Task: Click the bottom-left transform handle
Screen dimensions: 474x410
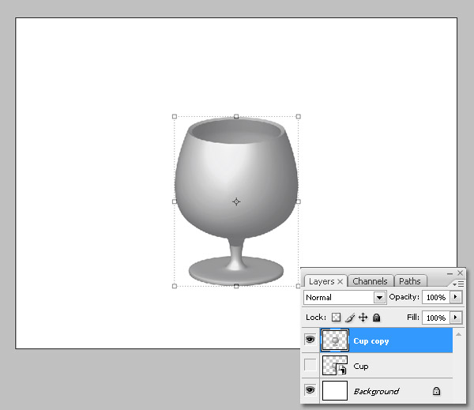Action: tap(175, 286)
